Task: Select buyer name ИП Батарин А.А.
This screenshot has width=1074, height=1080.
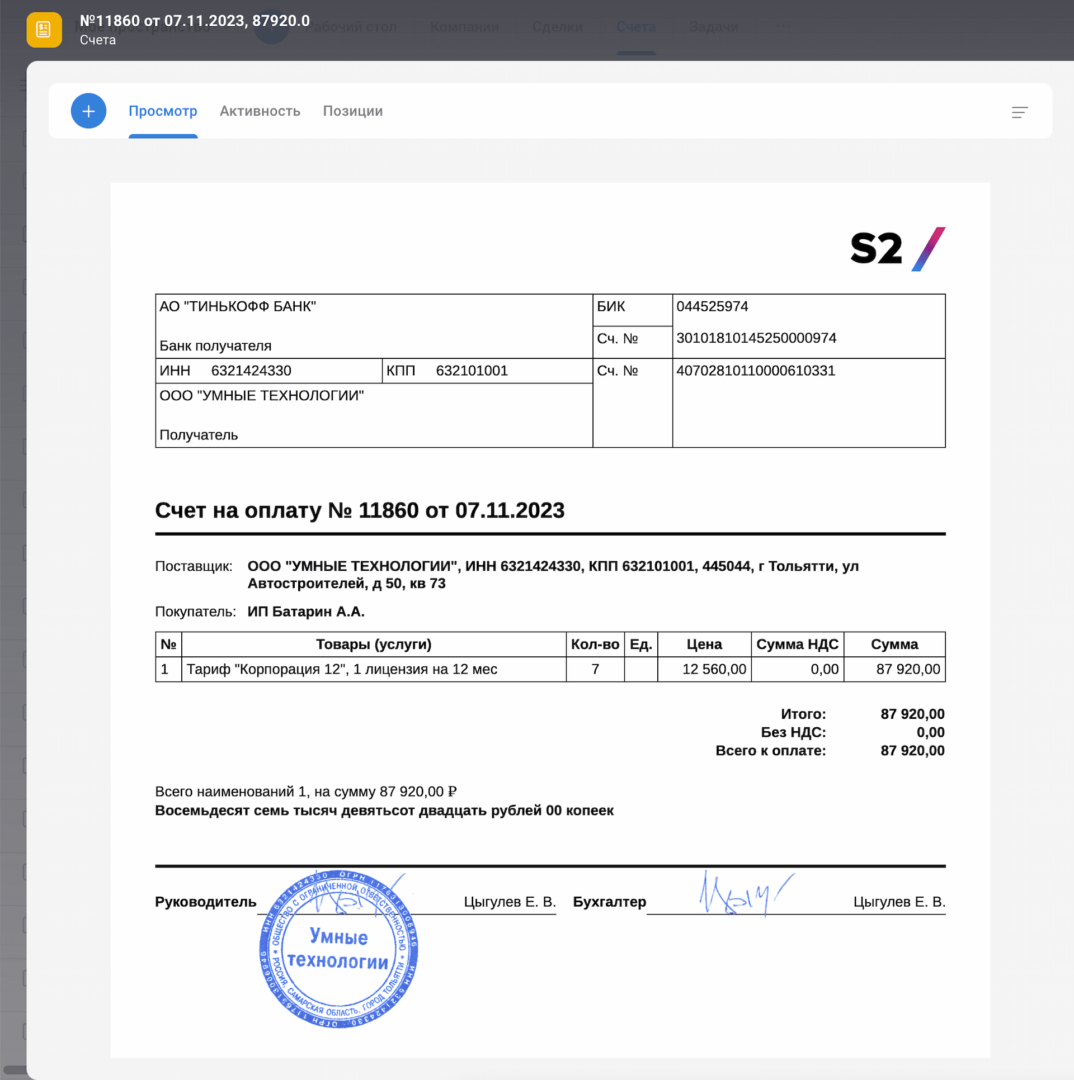Action: 306,612
